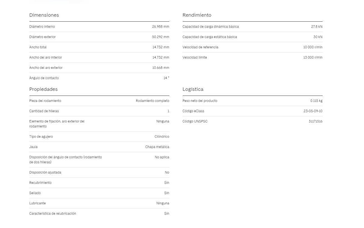
Task: Click the Ancho total row label
Action: pyautogui.click(x=38, y=47)
